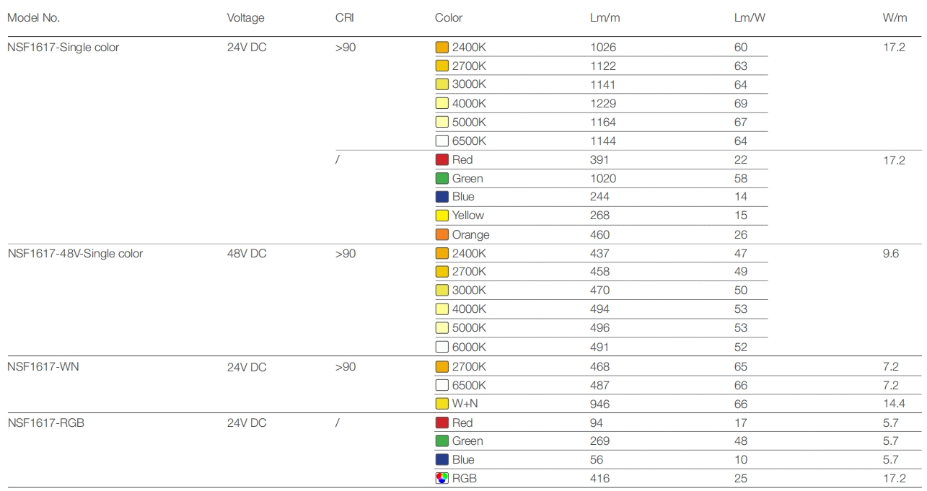Click the '6000K' color label
This screenshot has height=491, width=927.
click(469, 348)
